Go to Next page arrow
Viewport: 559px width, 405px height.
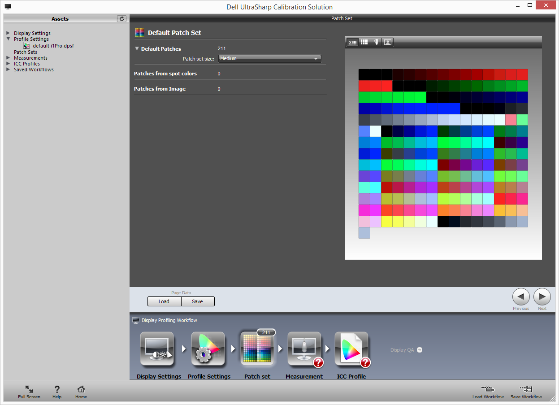[542, 297]
